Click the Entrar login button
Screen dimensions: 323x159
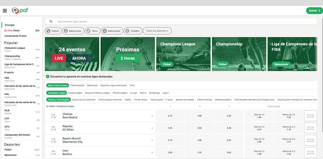click(315, 11)
